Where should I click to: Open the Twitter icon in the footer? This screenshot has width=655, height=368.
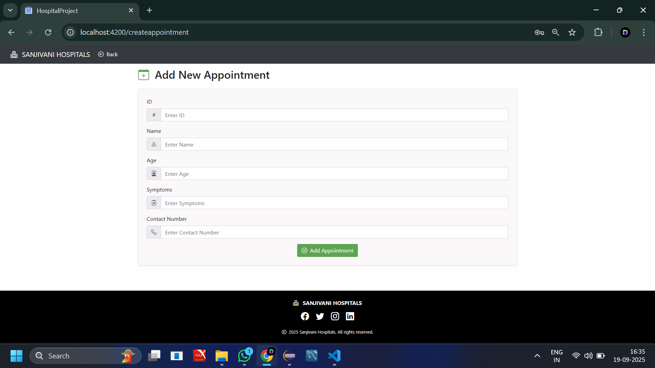[320, 316]
